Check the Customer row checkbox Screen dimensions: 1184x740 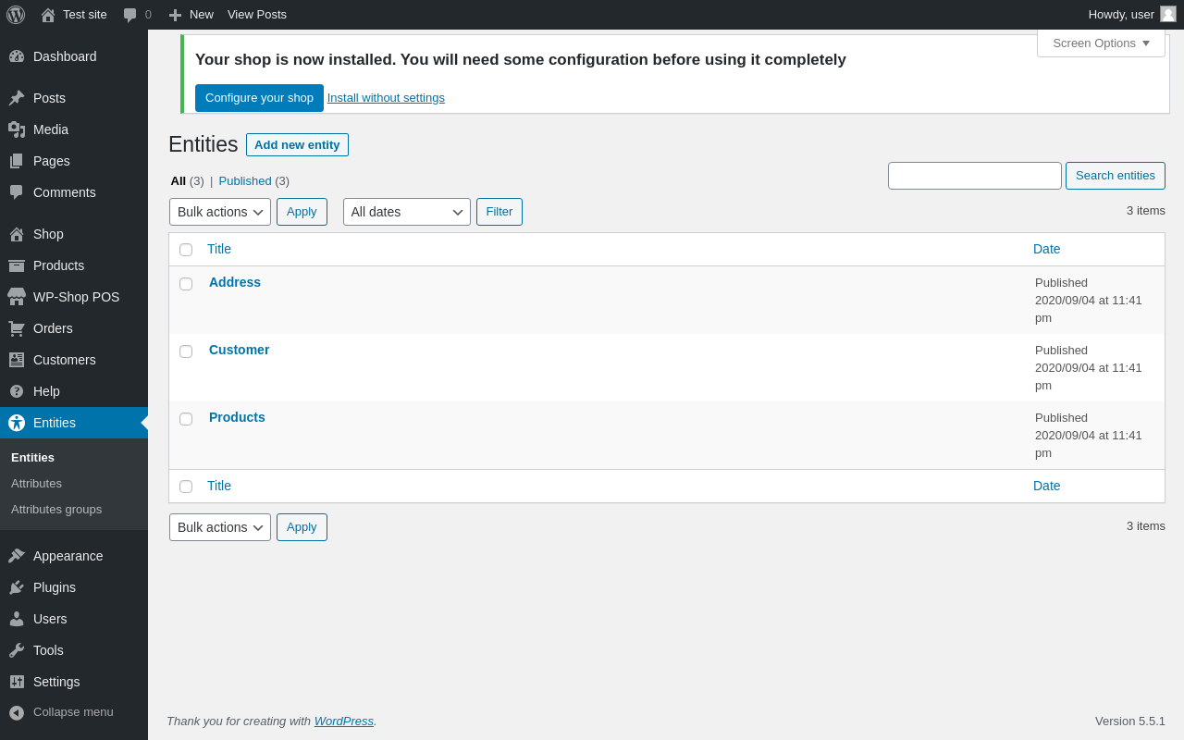(186, 351)
